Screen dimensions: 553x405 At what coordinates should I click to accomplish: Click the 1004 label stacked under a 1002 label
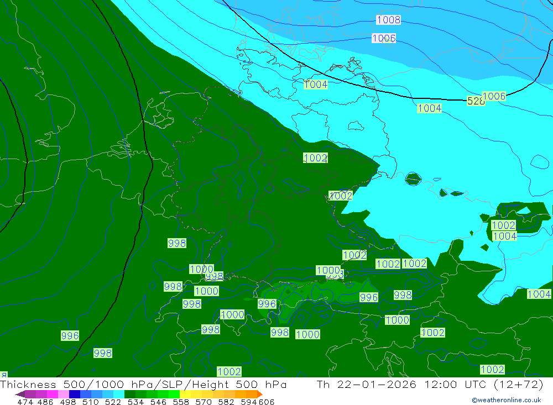point(504,236)
